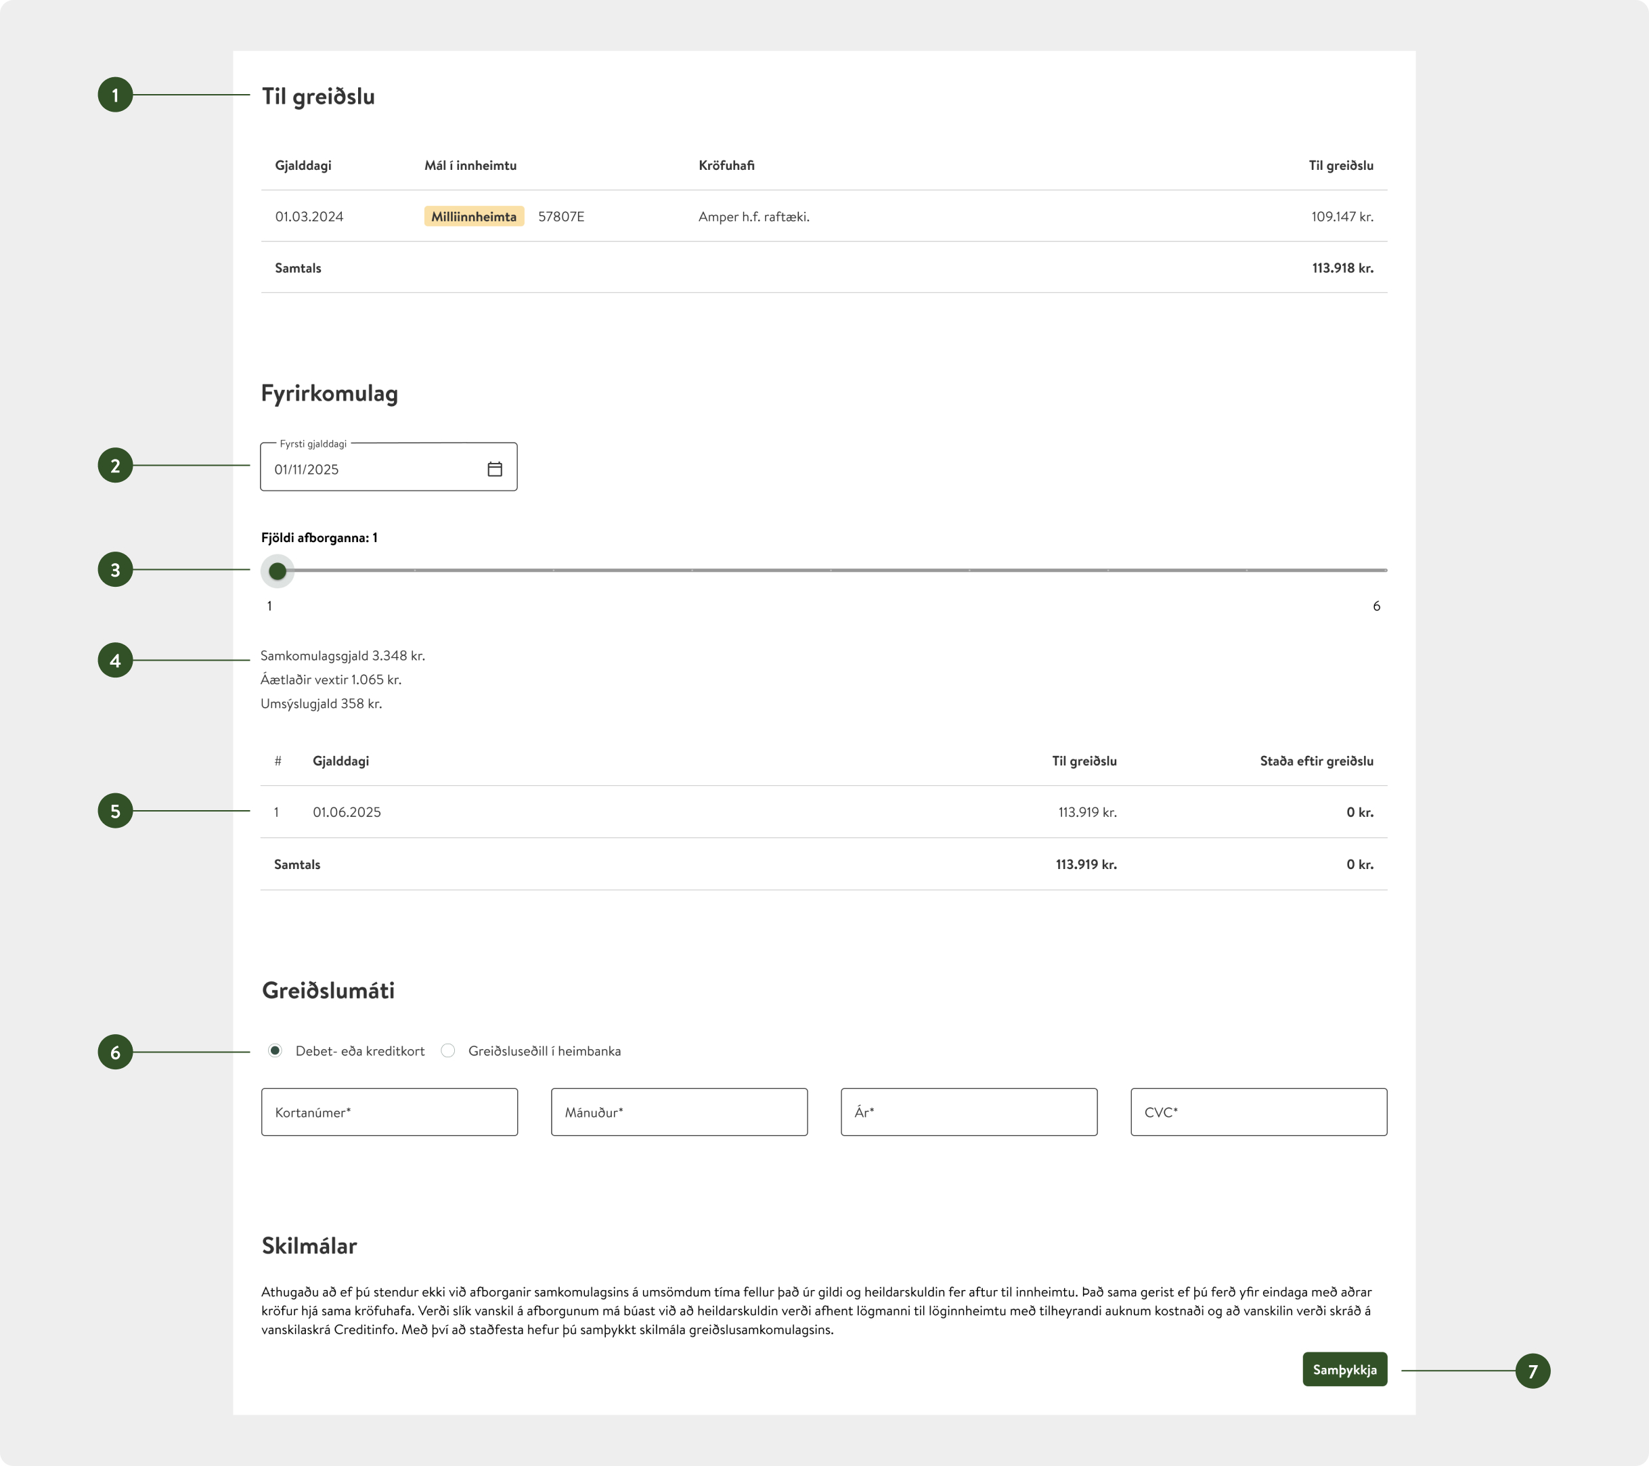Viewport: 1649px width, 1466px height.
Task: Click the Kortanúmer input field
Action: 389,1112
